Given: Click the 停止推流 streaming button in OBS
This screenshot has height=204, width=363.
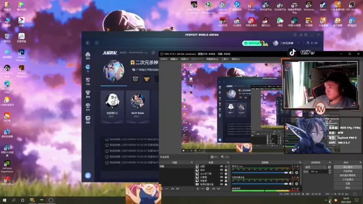Looking at the screenshot, I should tap(348, 167).
